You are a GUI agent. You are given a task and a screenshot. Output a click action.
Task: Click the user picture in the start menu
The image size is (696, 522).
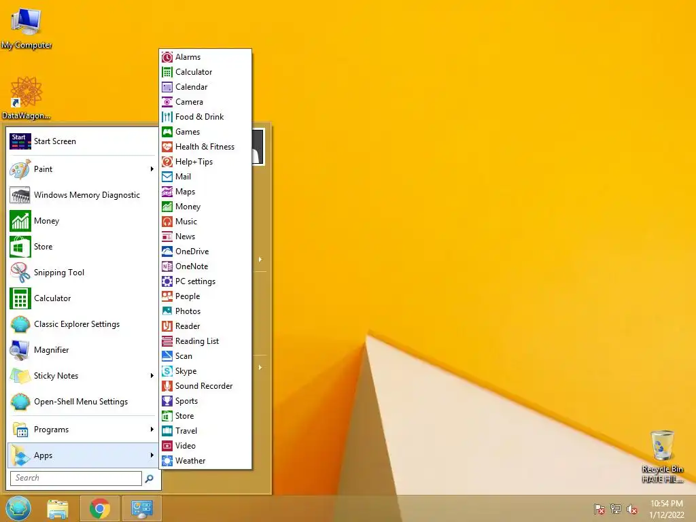pyautogui.click(x=258, y=147)
